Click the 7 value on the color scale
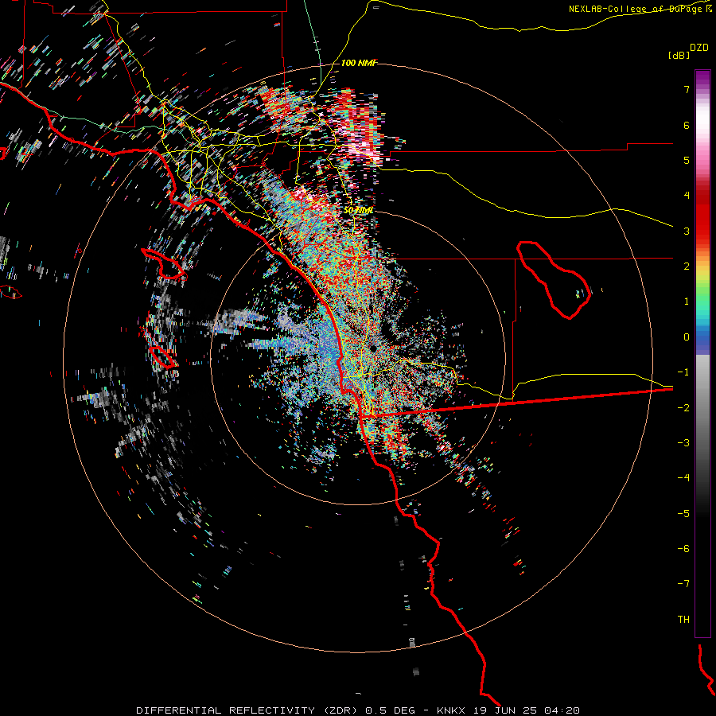 coord(687,89)
